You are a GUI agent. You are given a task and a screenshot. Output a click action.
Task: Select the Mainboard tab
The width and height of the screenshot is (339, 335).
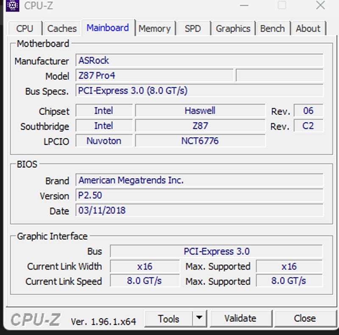tap(108, 27)
